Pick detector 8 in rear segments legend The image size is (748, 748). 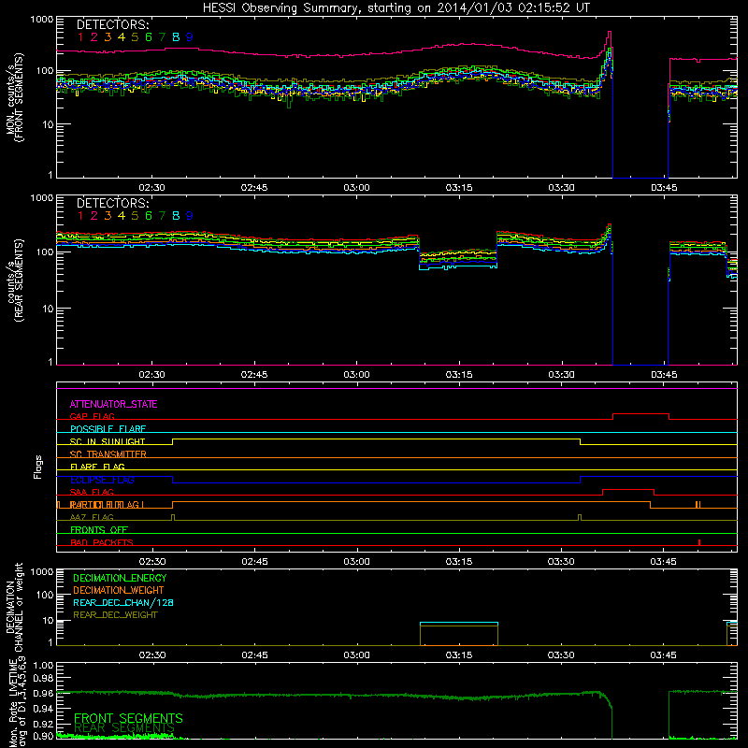176,216
